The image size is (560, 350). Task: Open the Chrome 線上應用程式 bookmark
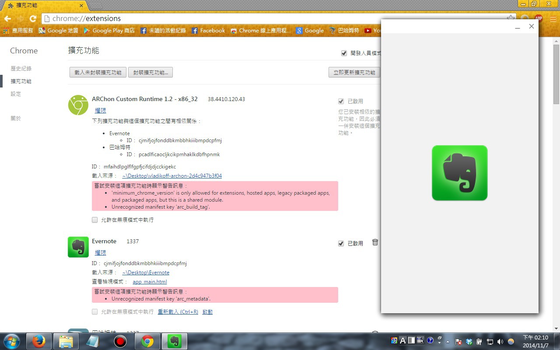[x=261, y=31]
